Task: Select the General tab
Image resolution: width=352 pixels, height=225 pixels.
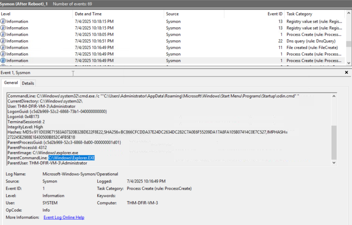Action: [11, 83]
